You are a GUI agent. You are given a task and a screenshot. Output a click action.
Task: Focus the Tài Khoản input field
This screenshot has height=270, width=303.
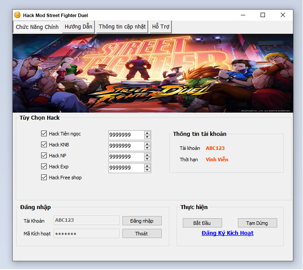tap(87, 220)
